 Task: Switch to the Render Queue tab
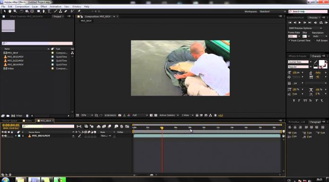pyautogui.click(x=9, y=121)
